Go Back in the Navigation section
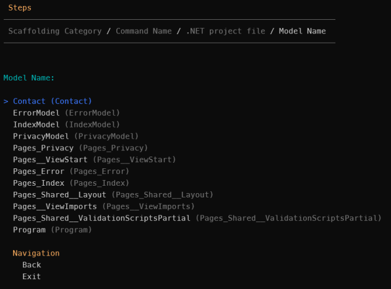Viewport: 391px width, 289px height. (32, 265)
